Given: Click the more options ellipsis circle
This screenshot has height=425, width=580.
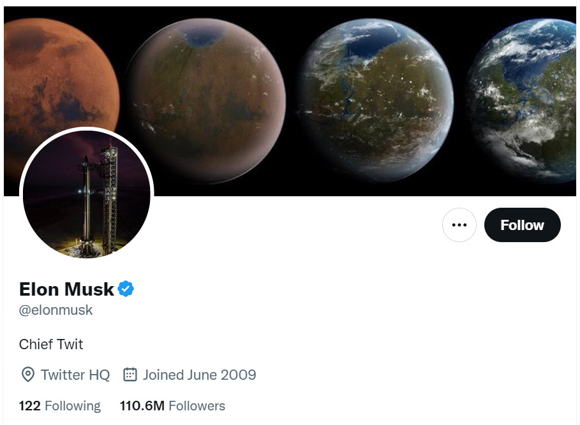Looking at the screenshot, I should coord(459,224).
